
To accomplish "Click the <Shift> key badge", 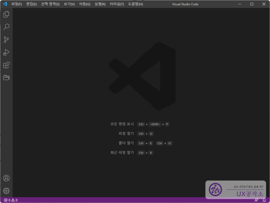I will pyautogui.click(x=155, y=124).
